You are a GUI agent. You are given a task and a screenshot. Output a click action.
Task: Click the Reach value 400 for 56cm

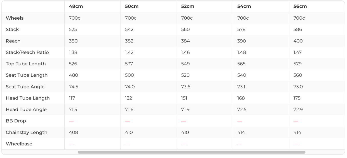tap(298, 41)
